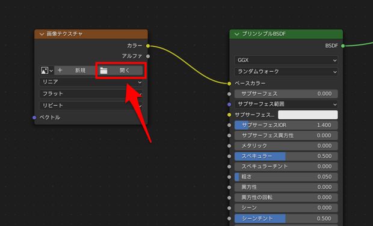Open the リニア interpolation dropdown

[x=91, y=82]
